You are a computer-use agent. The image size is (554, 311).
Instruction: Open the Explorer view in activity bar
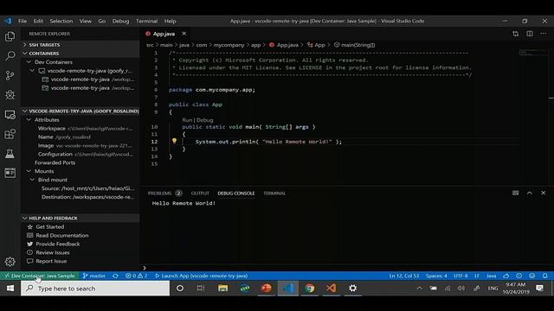(x=10, y=36)
